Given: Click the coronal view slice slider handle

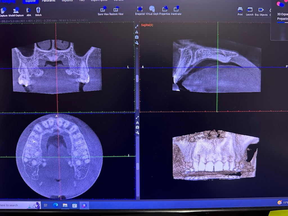Looking at the screenshot, I should pos(137,78).
